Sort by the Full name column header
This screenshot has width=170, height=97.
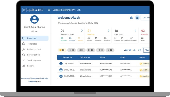point(85,57)
